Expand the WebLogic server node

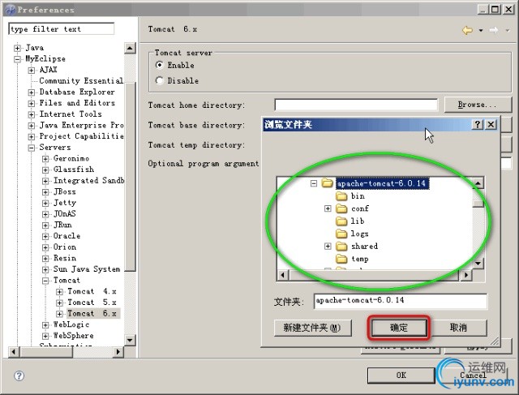[x=45, y=325]
